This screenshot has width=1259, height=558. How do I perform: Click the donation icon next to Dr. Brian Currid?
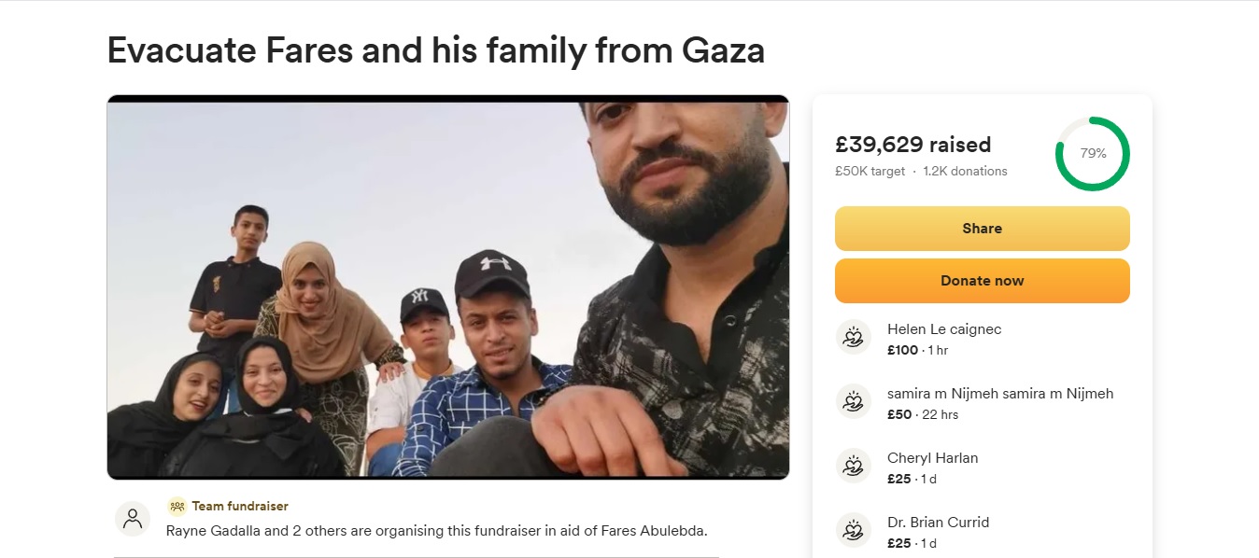(853, 530)
